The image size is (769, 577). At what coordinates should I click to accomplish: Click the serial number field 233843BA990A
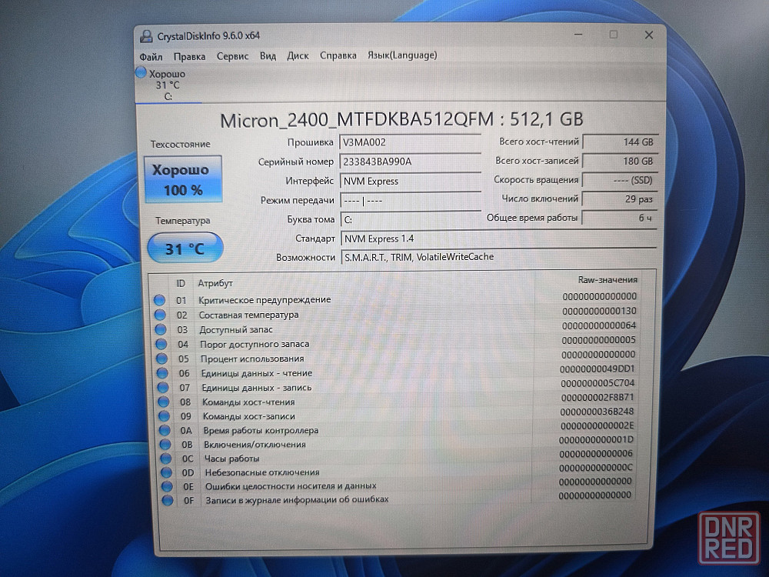(x=410, y=162)
